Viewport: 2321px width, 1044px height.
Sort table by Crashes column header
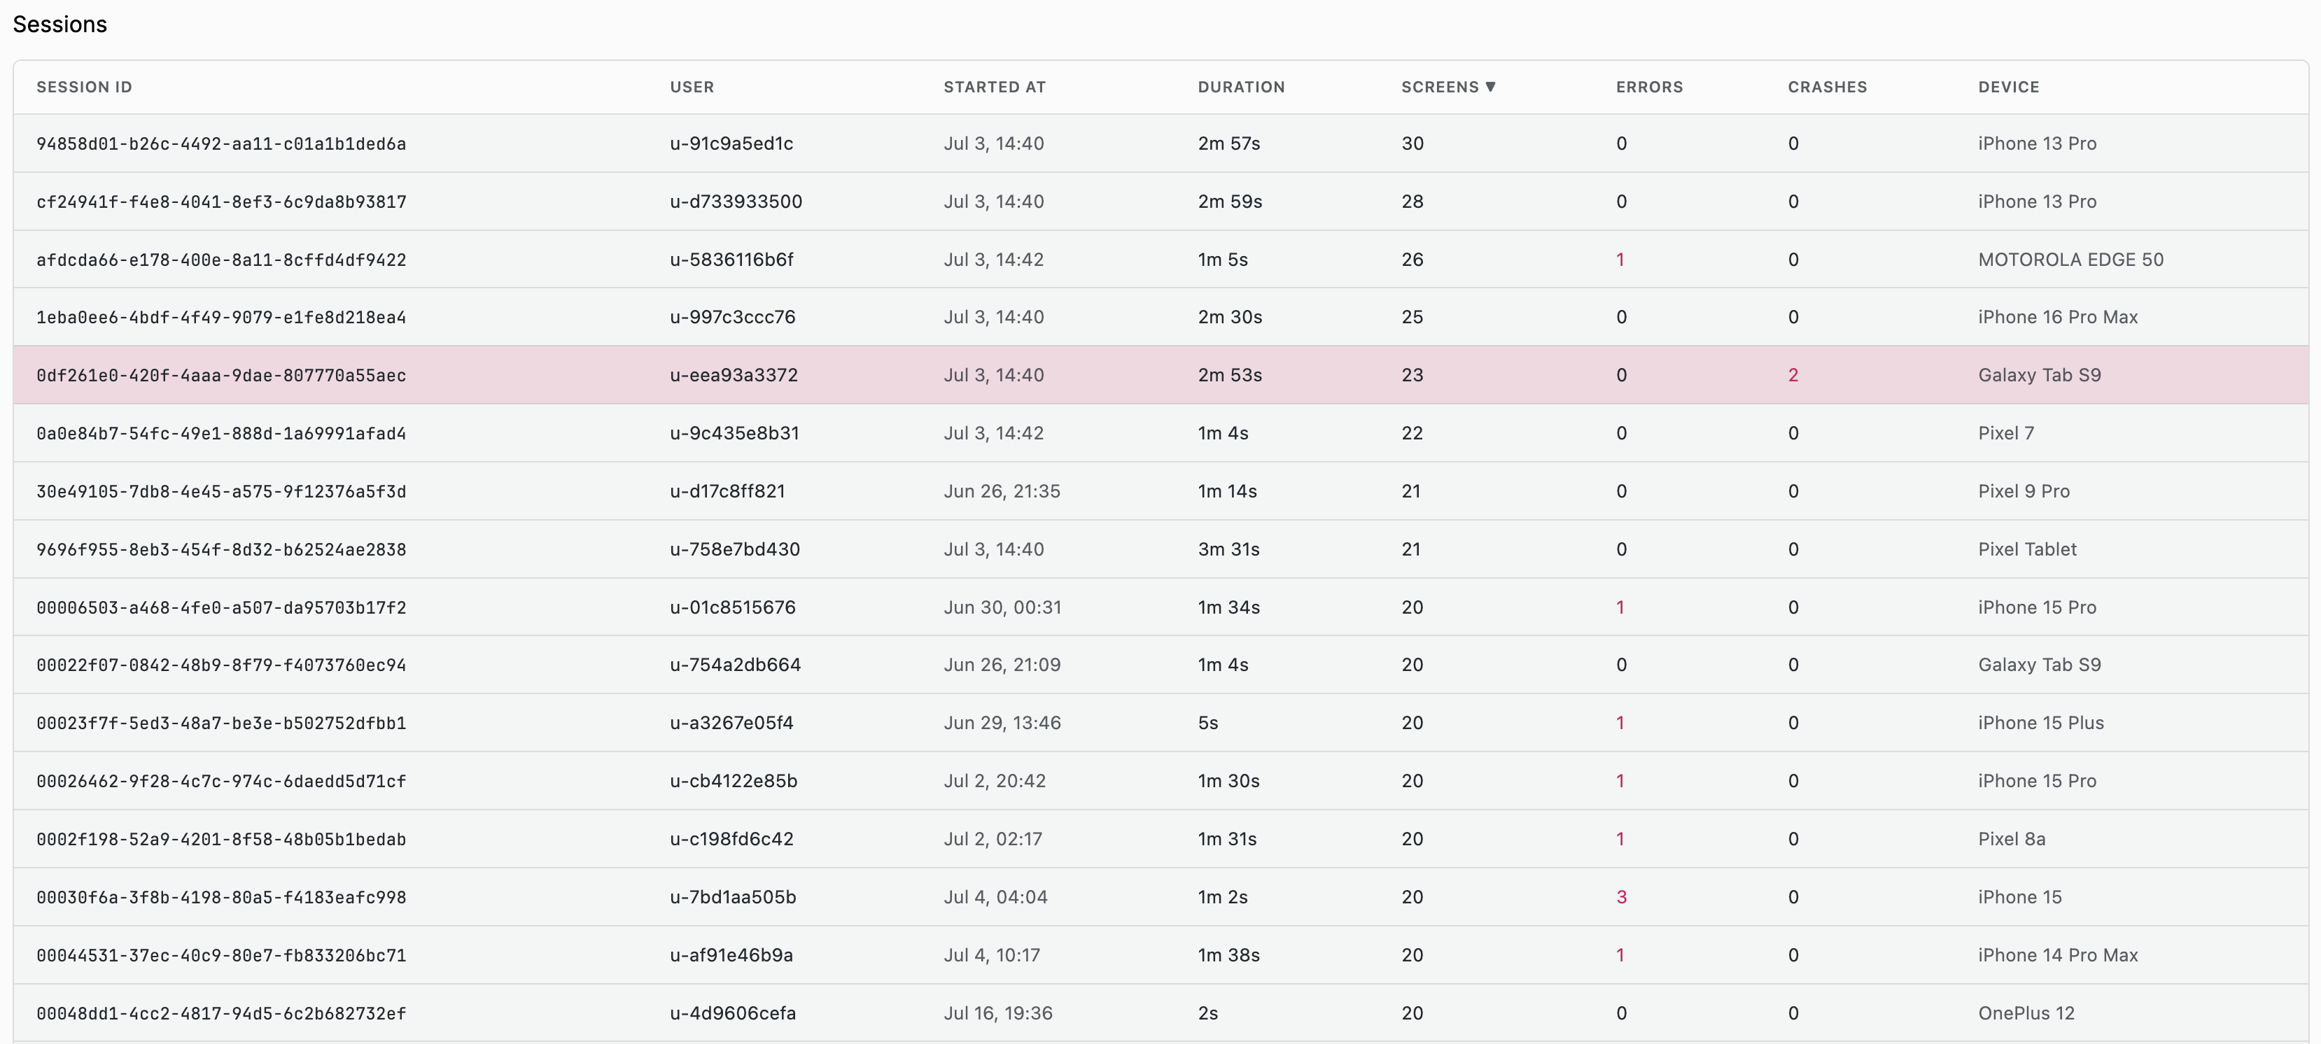point(1828,87)
